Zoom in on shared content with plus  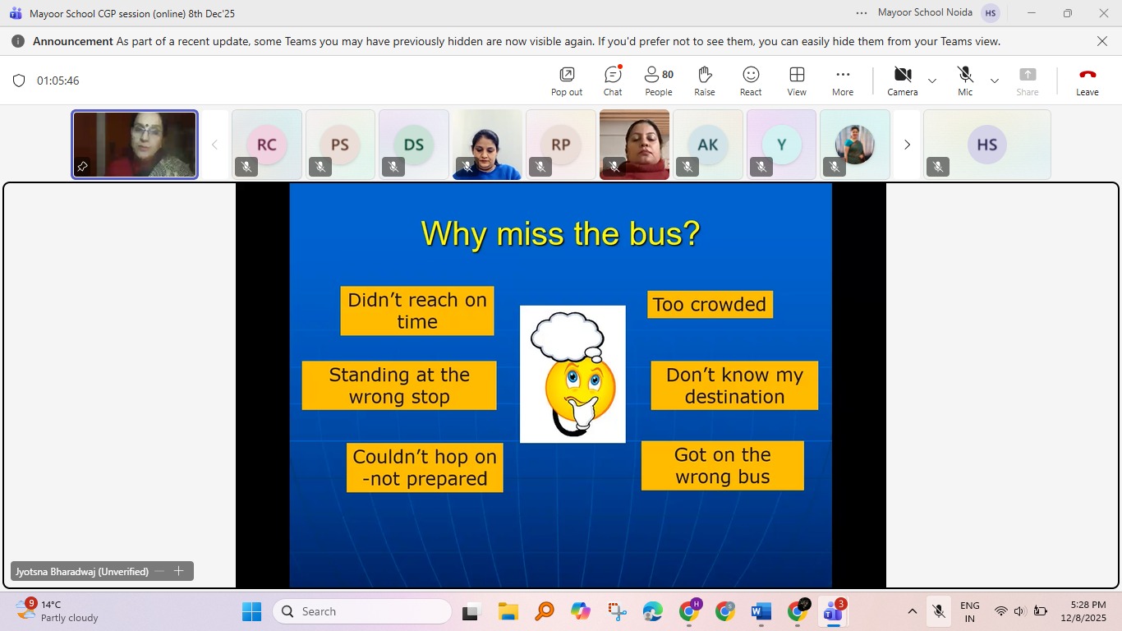[x=178, y=571]
